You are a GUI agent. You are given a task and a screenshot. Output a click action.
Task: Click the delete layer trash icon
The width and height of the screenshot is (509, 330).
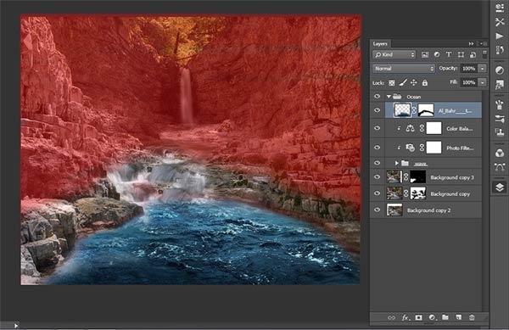[472, 317]
